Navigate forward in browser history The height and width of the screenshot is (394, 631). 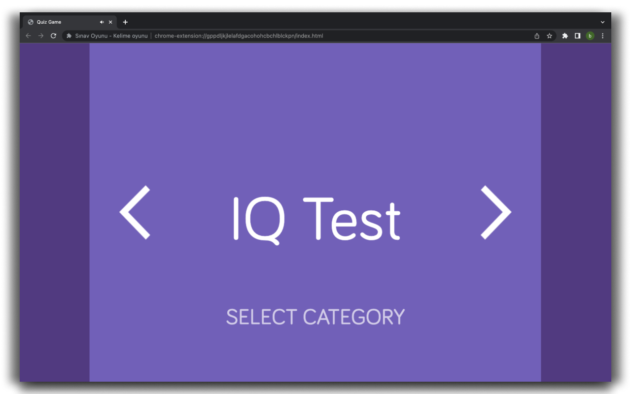tap(41, 36)
